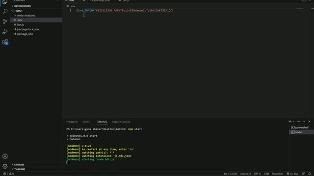Click Ln 1, Col 60 cursor position
The height and width of the screenshot is (176, 314).
[x=230, y=174]
